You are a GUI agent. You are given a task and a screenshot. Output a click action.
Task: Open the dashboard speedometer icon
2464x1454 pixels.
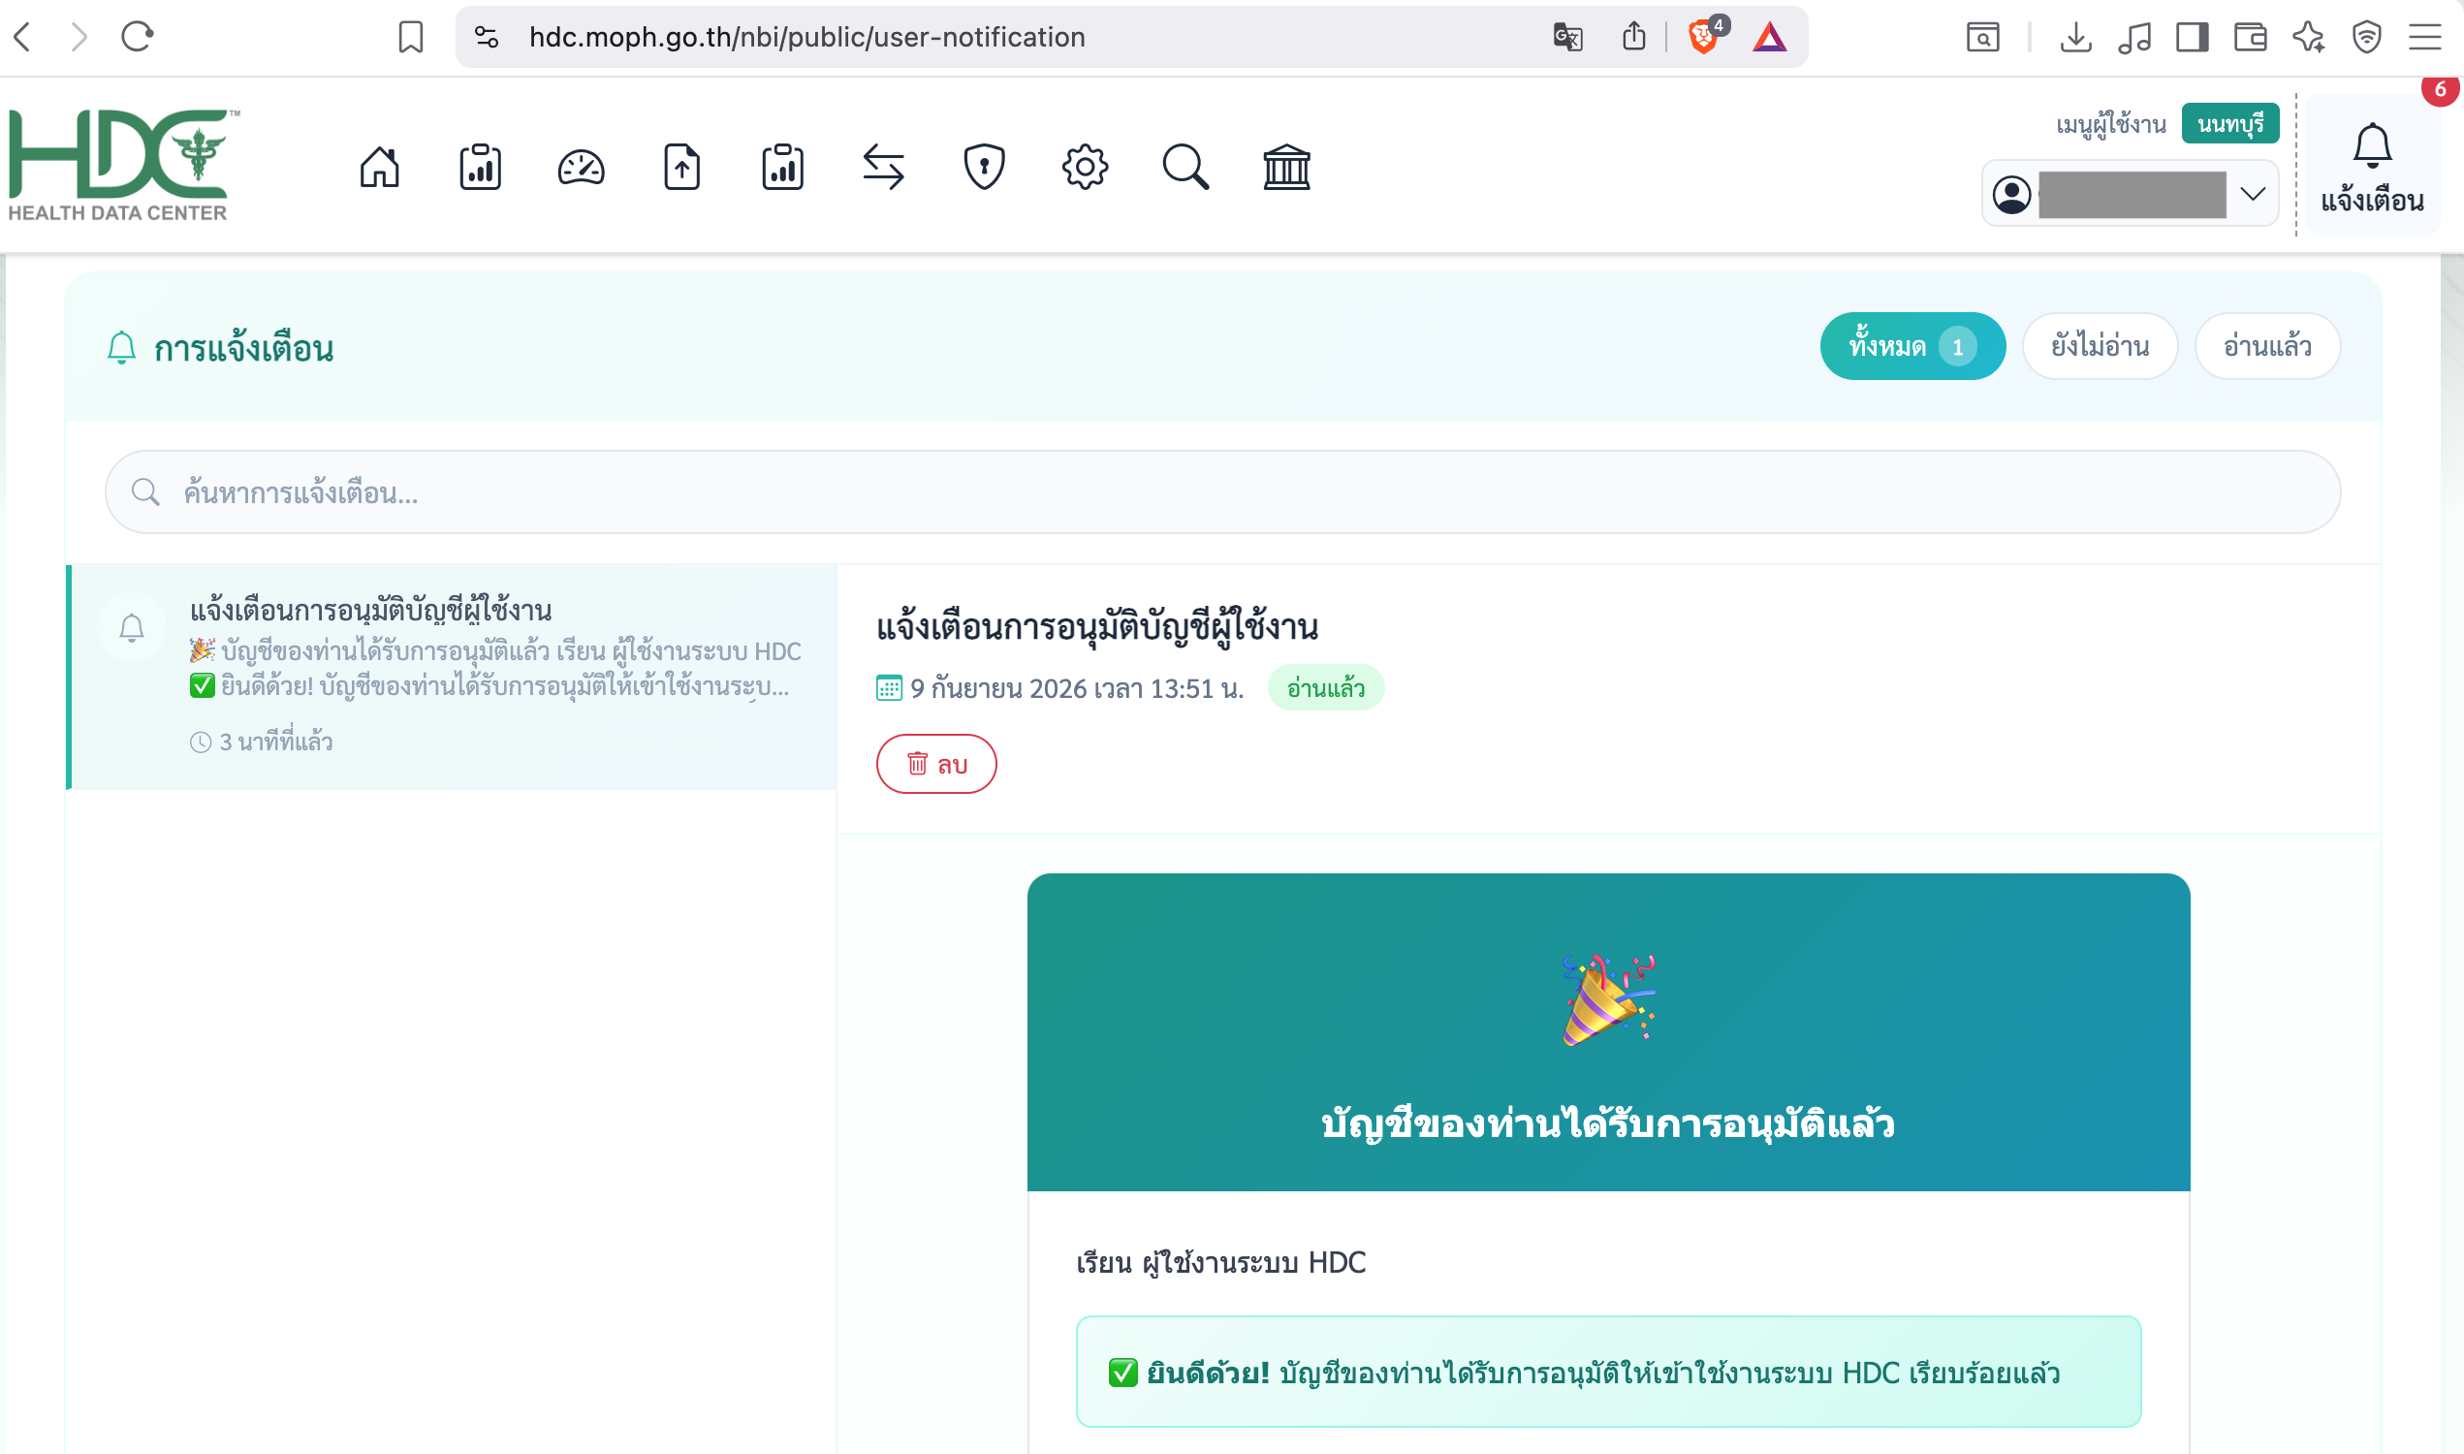(581, 167)
